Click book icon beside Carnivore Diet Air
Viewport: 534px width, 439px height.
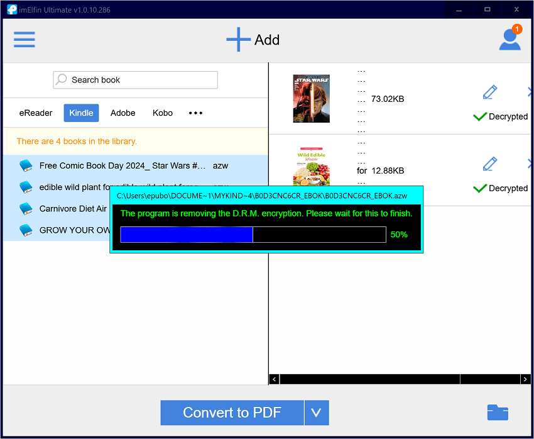[26, 209]
